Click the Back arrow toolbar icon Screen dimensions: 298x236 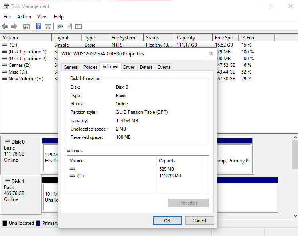tap(5, 27)
